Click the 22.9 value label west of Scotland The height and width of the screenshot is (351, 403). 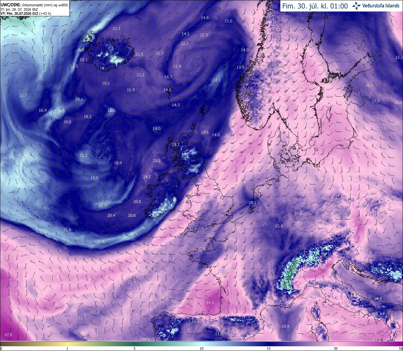156,161
